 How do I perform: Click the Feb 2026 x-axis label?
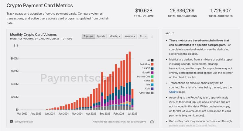pos(118,114)
